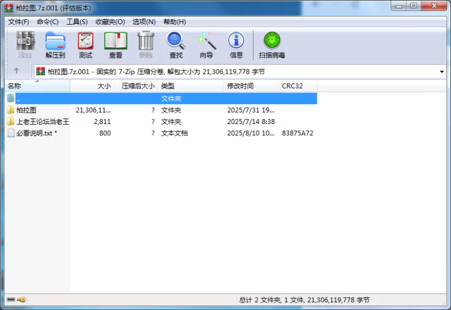Sort by 压缩后大小 column header

136,86
